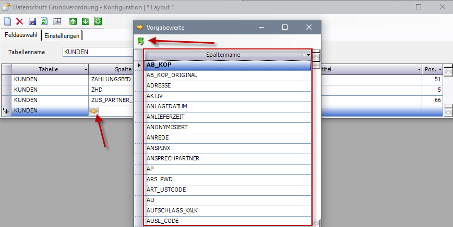
Task: Click the Save floppy disk icon
Action: [32, 21]
